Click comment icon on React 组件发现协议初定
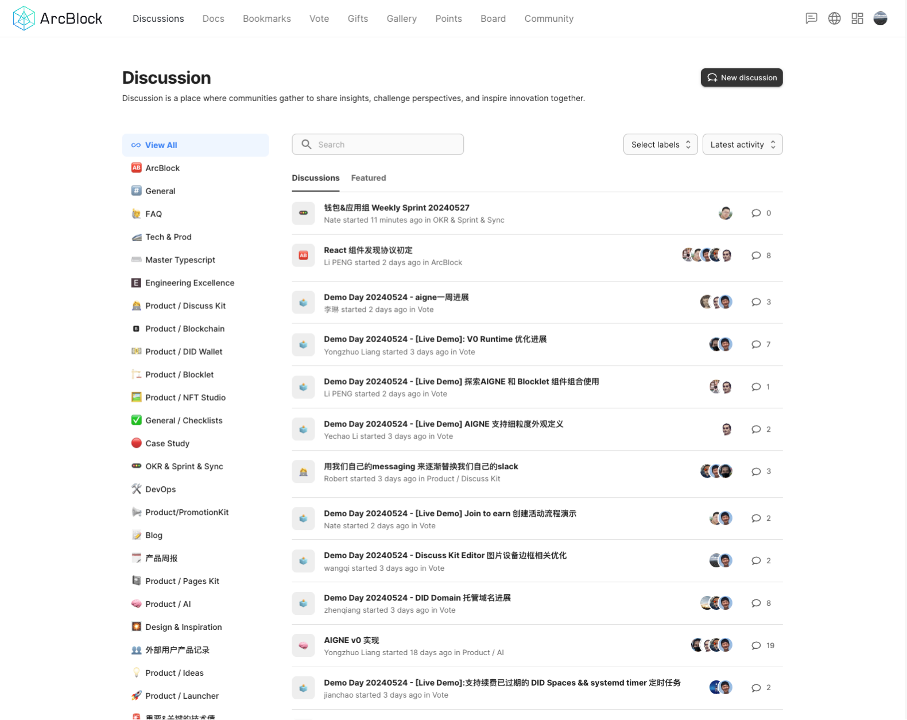Viewport: 907px width, 720px height. [756, 256]
